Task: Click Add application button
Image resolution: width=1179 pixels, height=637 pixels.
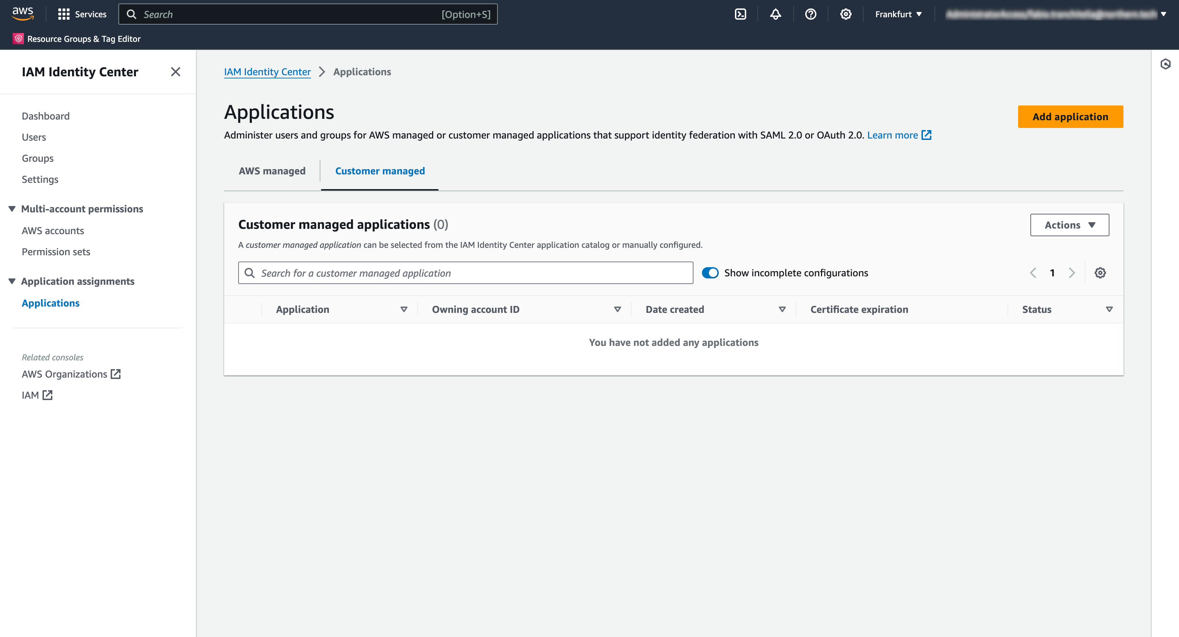Action: 1070,116
